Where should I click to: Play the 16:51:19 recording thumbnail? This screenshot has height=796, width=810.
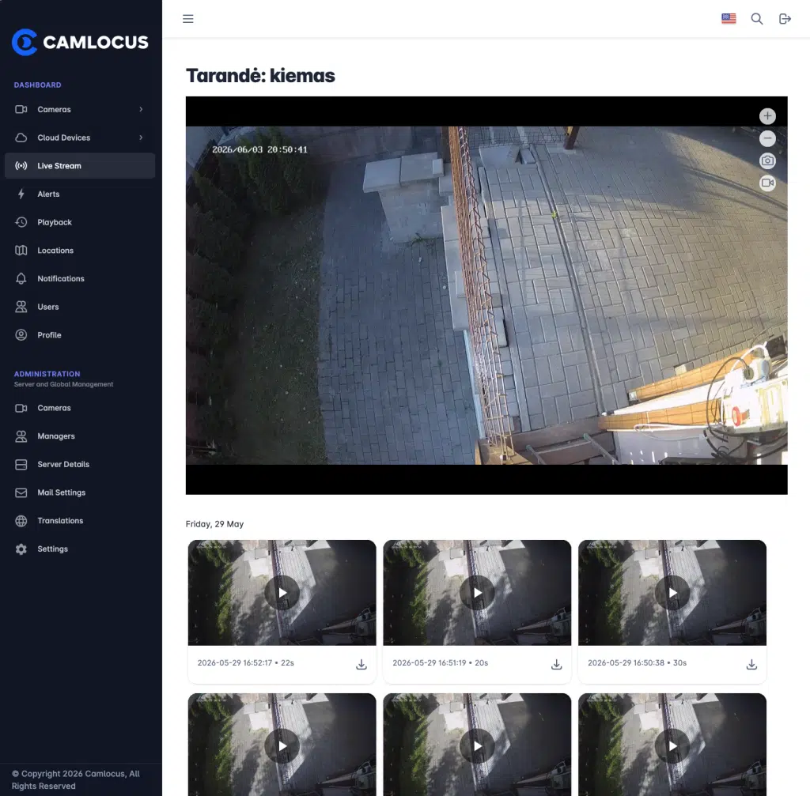pos(477,593)
